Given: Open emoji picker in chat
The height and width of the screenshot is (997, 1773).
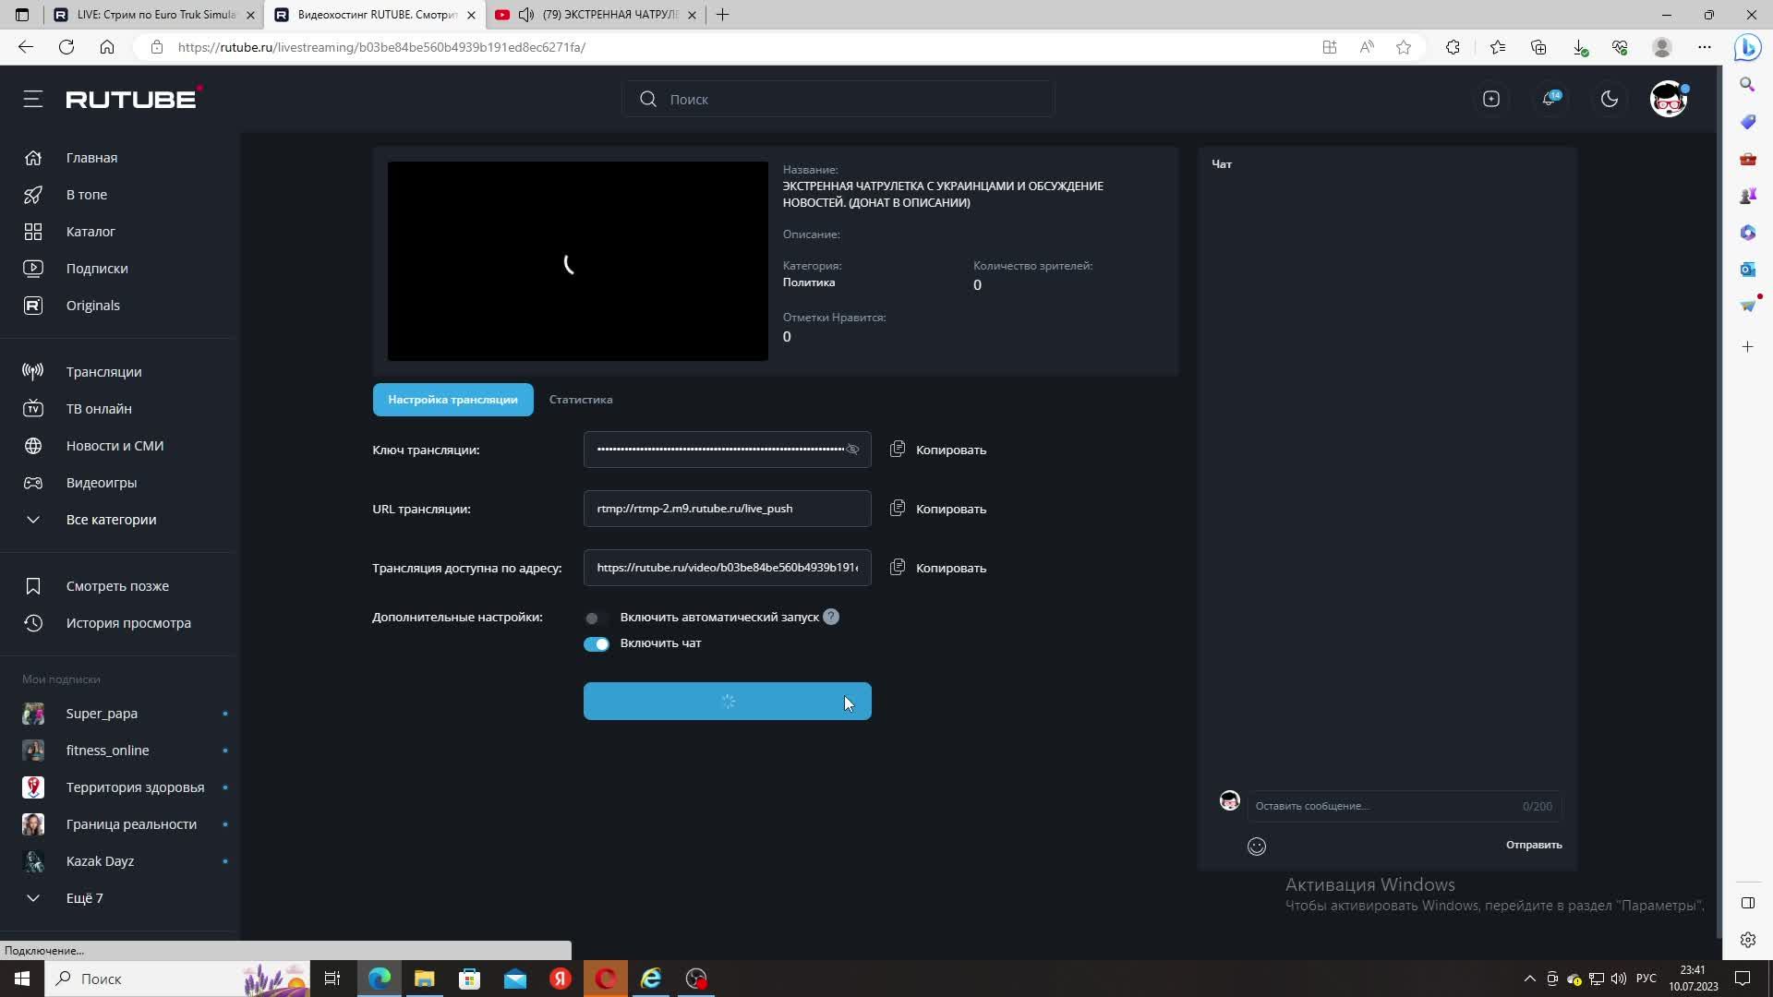Looking at the screenshot, I should (1257, 847).
